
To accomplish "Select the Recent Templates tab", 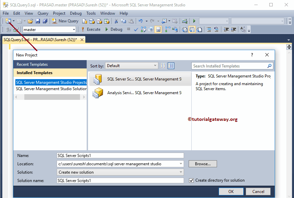I will pyautogui.click(x=32, y=64).
